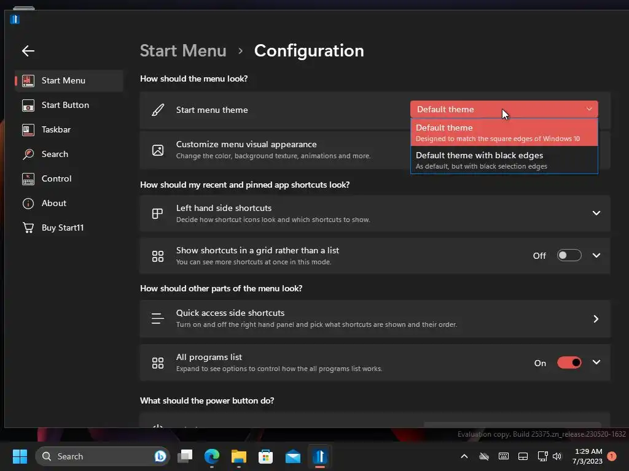
Task: Click Bing chat icon in search box
Action: [160, 456]
